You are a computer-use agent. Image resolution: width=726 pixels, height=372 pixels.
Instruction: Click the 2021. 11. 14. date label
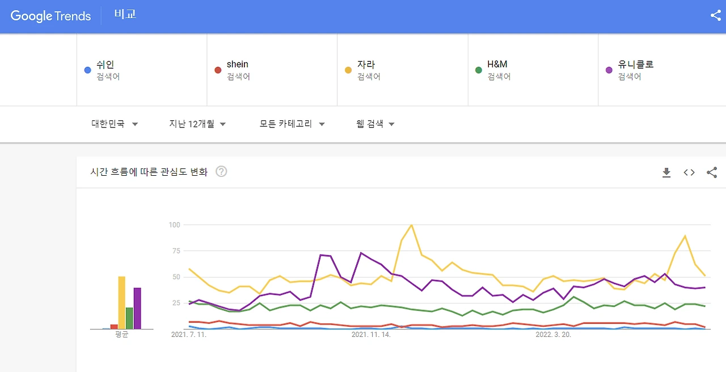(371, 335)
